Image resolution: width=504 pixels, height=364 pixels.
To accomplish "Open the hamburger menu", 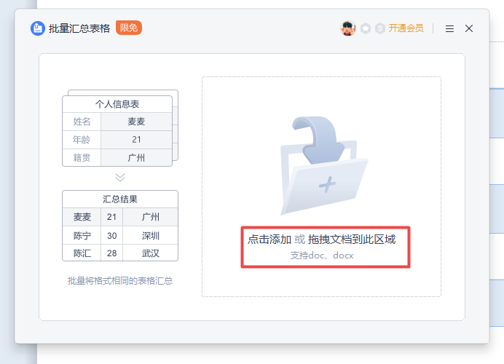I will [x=449, y=28].
